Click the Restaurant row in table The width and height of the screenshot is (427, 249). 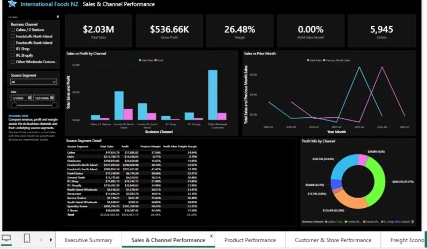pos(132,194)
